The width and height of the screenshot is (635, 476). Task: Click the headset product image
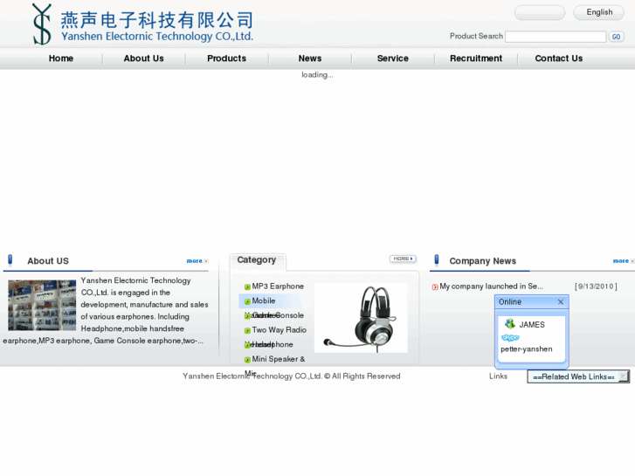361,318
